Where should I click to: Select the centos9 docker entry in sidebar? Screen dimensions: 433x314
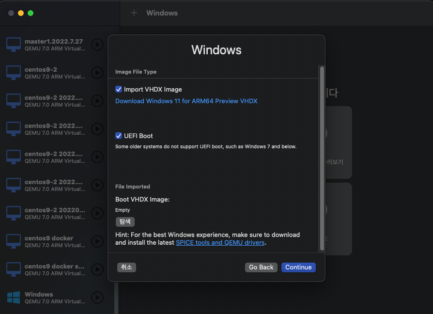pos(54,241)
